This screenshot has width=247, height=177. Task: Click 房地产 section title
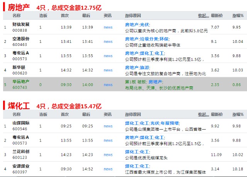click(x=19, y=7)
